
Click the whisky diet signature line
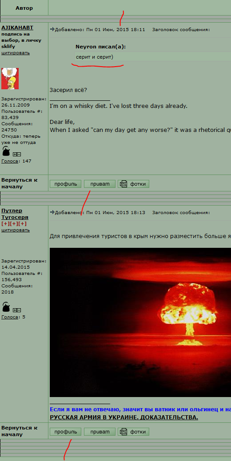[x=119, y=106]
